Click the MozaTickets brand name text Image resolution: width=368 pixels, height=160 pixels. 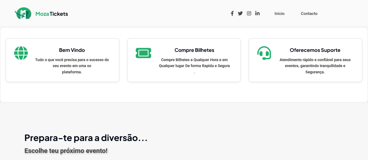coord(52,14)
